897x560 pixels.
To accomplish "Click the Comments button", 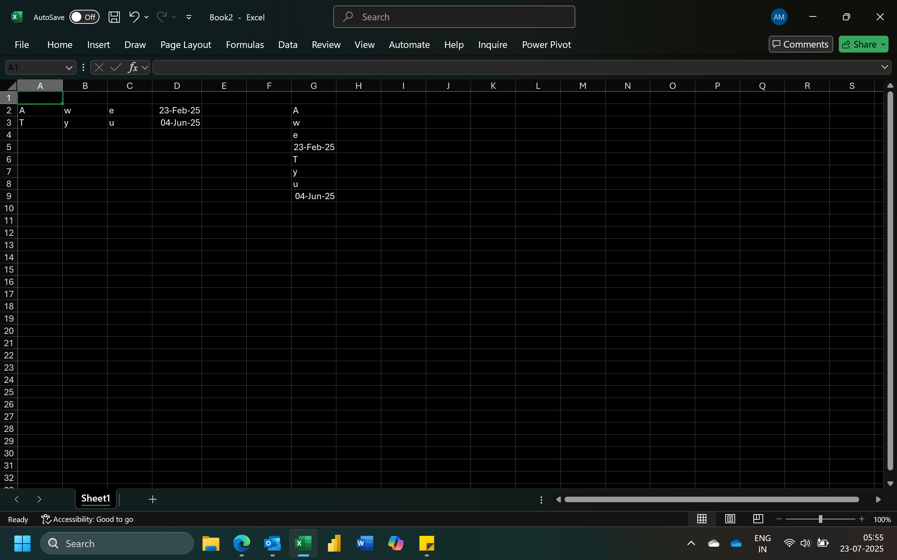I will [800, 44].
